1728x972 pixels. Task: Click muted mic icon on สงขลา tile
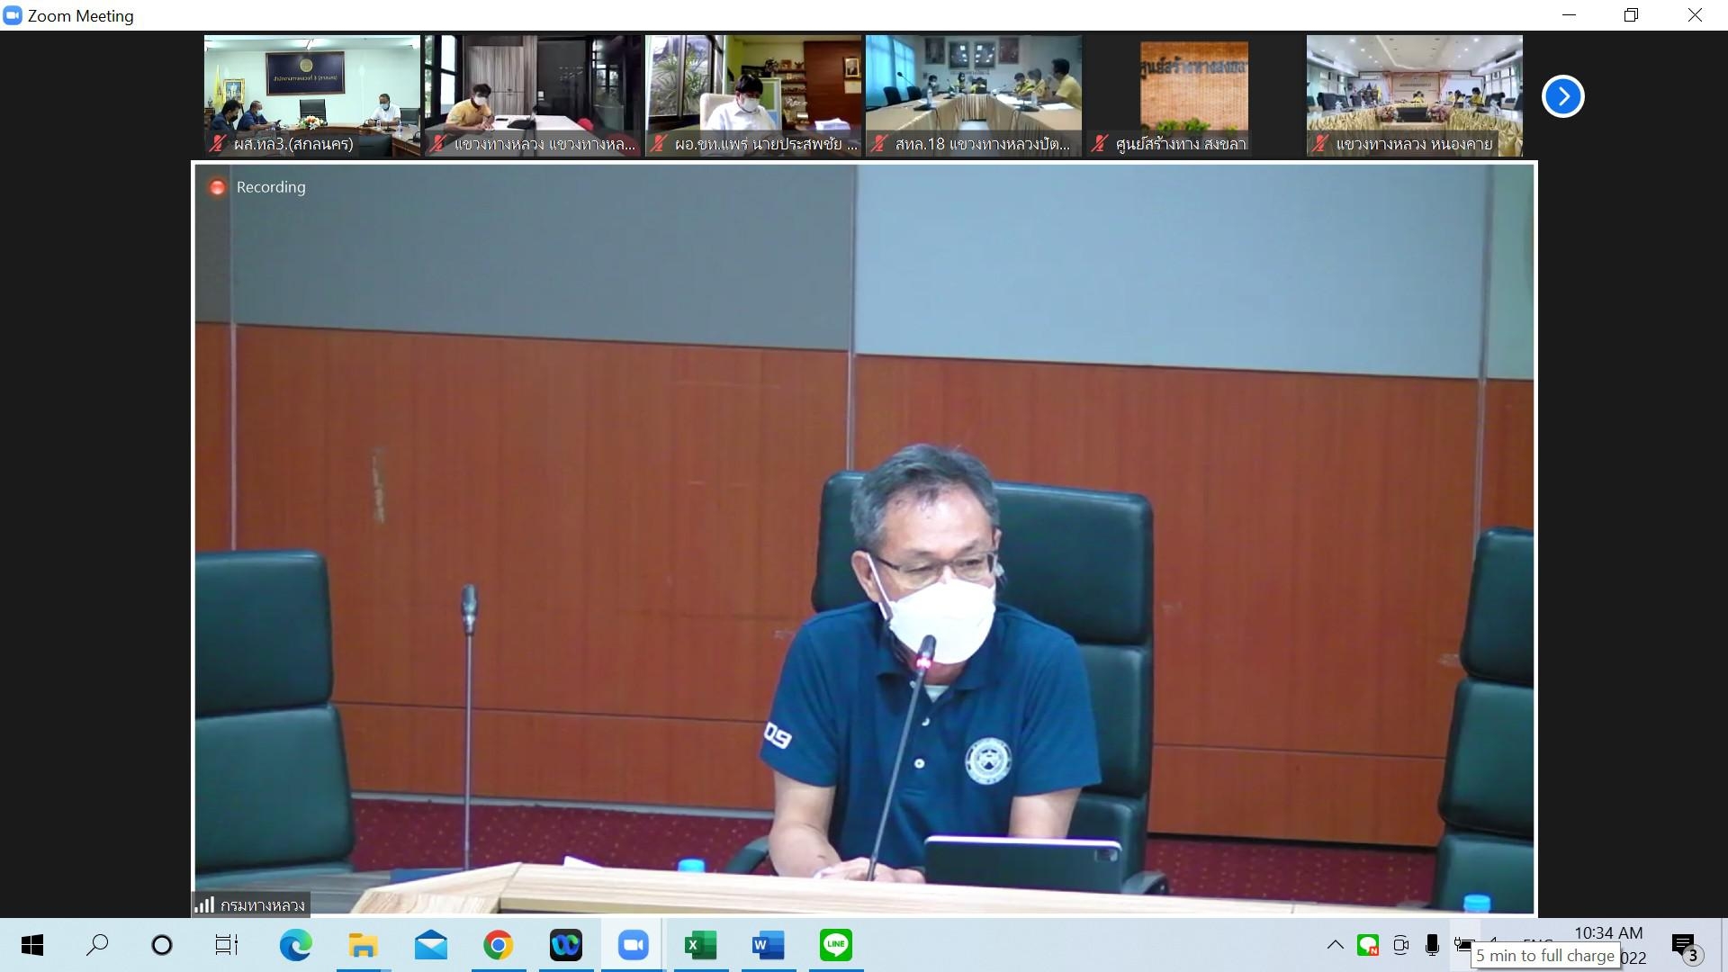click(1099, 144)
